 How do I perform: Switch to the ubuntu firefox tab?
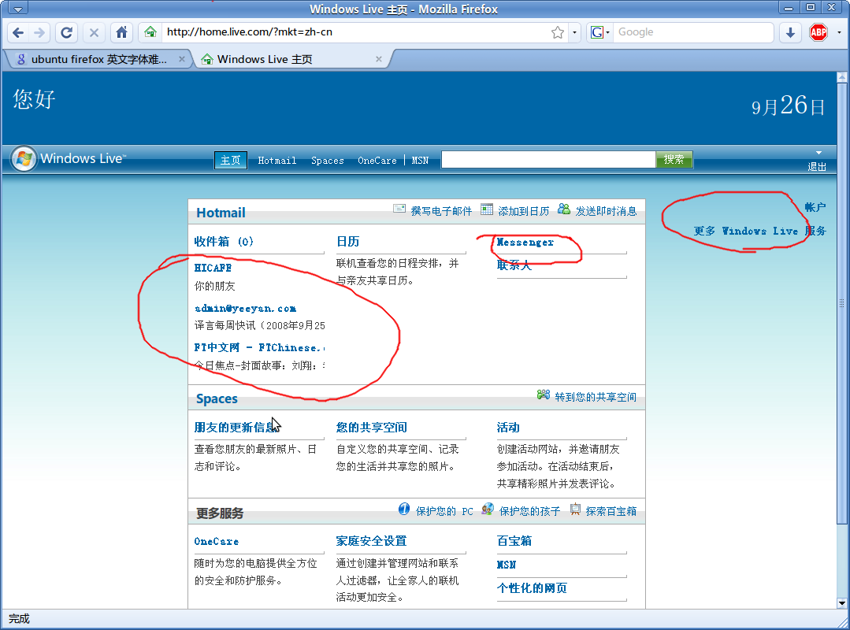pyautogui.click(x=98, y=59)
